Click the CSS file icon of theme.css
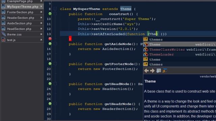The height and width of the screenshot is (121, 216). pyautogui.click(x=3, y=34)
